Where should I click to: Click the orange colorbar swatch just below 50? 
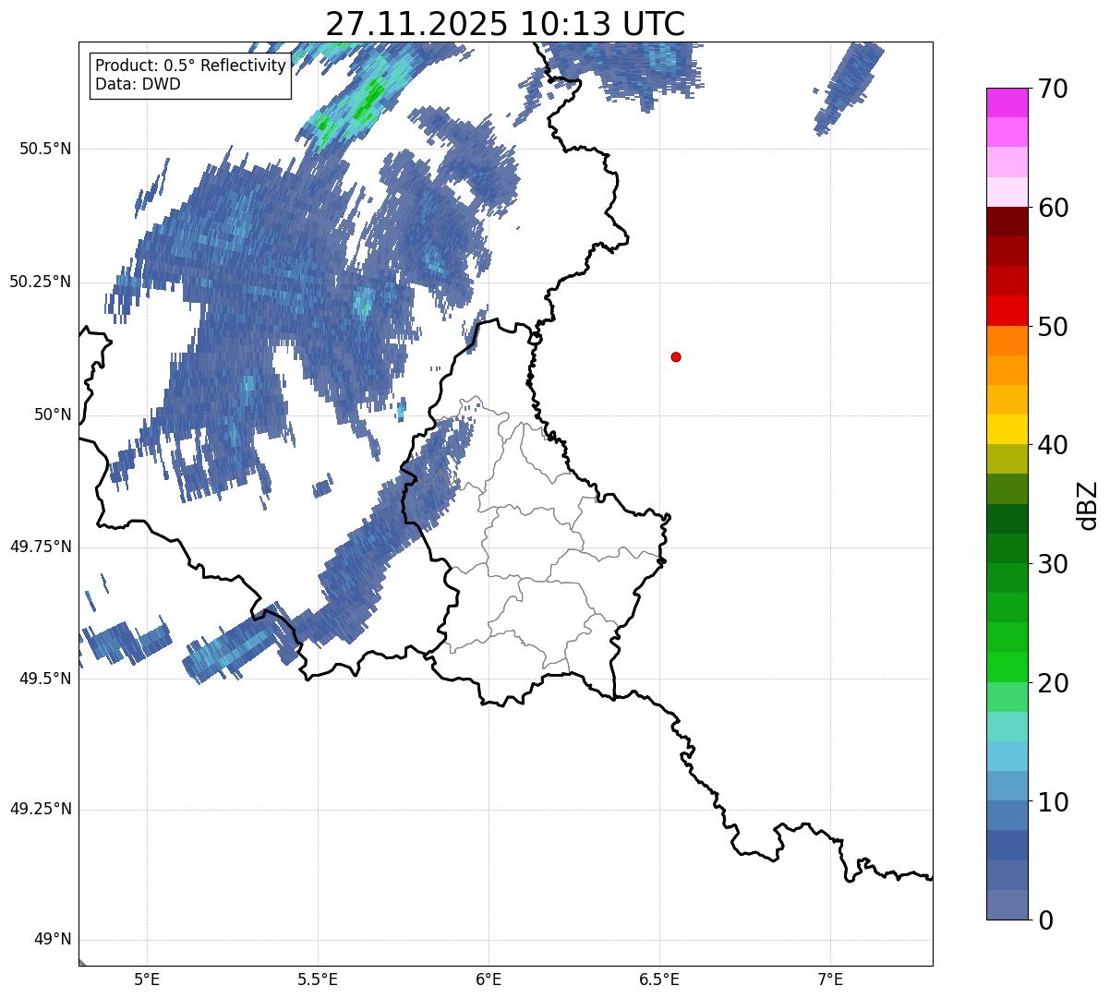(1007, 341)
